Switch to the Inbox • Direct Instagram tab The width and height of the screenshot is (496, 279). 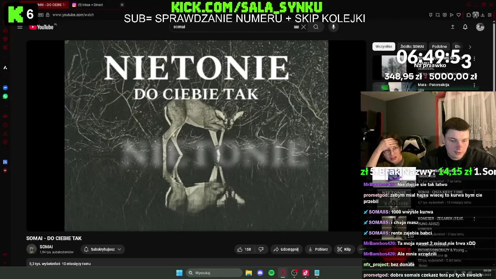point(88,5)
